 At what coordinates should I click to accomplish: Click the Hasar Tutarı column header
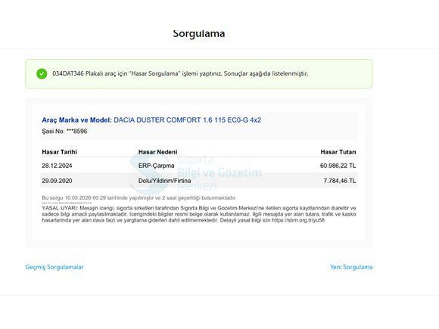[338, 152]
